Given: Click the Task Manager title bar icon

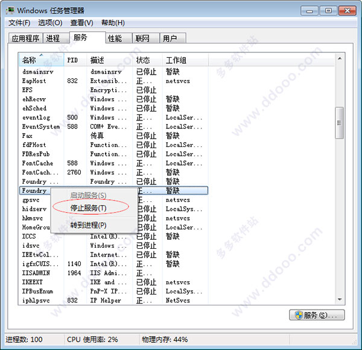Looking at the screenshot, I should [10, 11].
